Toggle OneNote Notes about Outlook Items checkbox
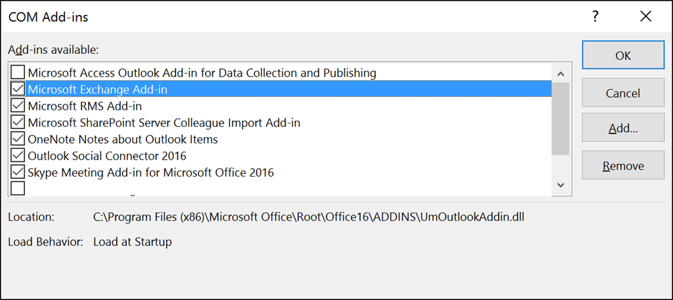Image resolution: width=673 pixels, height=300 pixels. coord(18,139)
